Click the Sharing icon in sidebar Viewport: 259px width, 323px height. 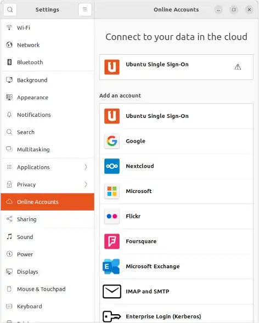(9, 219)
